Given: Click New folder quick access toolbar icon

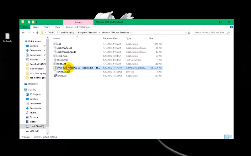Looking at the screenshot, I should tap(33, 22).
